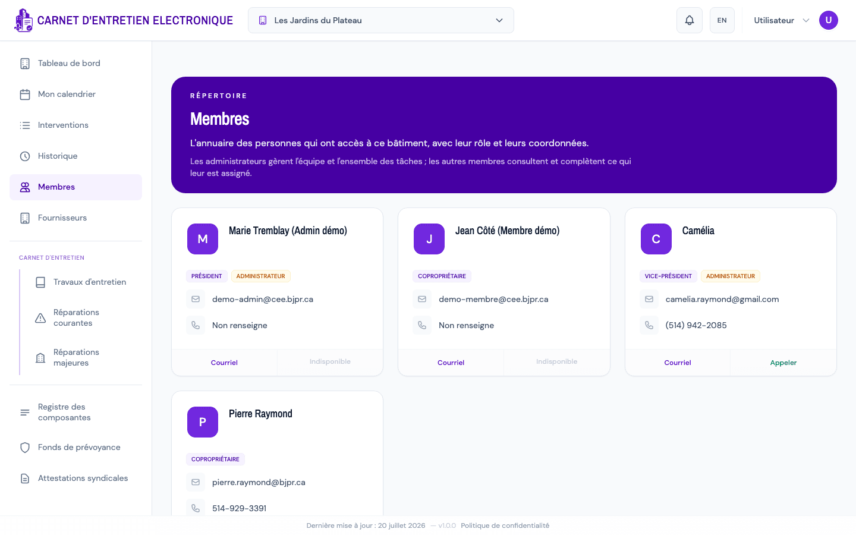Click camelia.raymond@gmail.com email text
Screen dimensions: 856x535
tap(722, 299)
